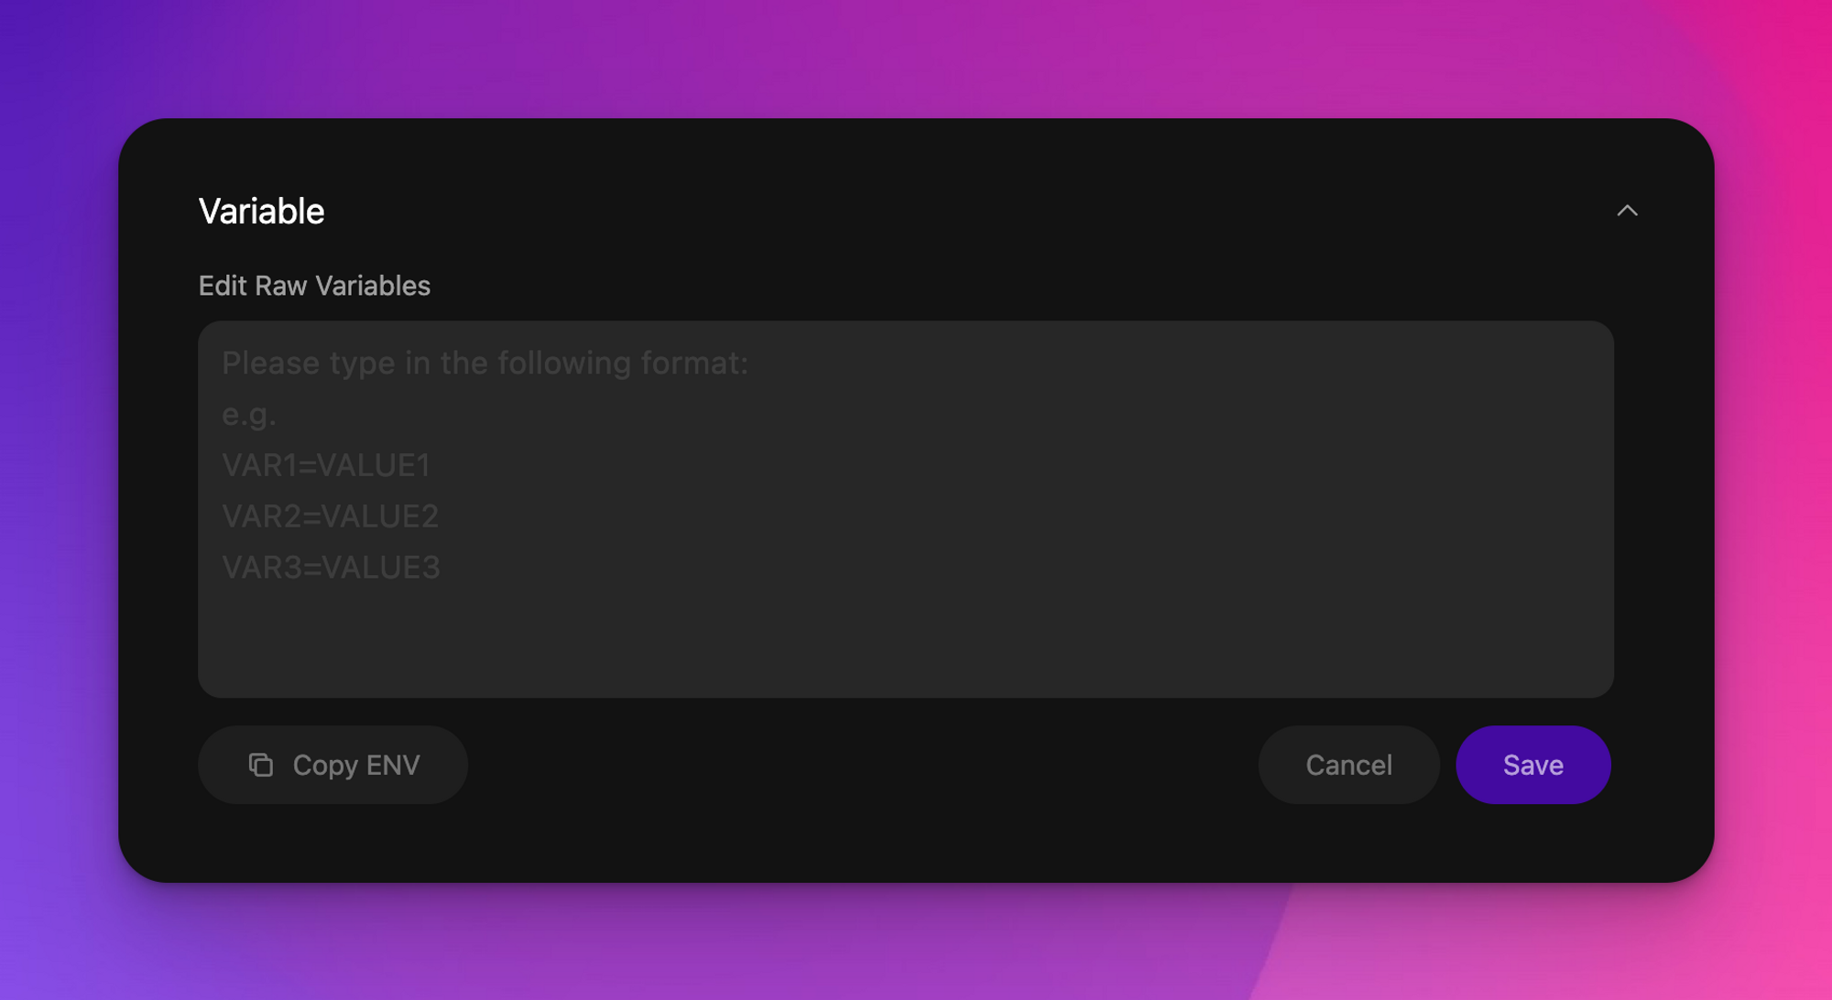Viewport: 1832px width, 1000px height.
Task: Place cursor on the VAR3=VALUE3 placeholder line
Action: tap(332, 568)
